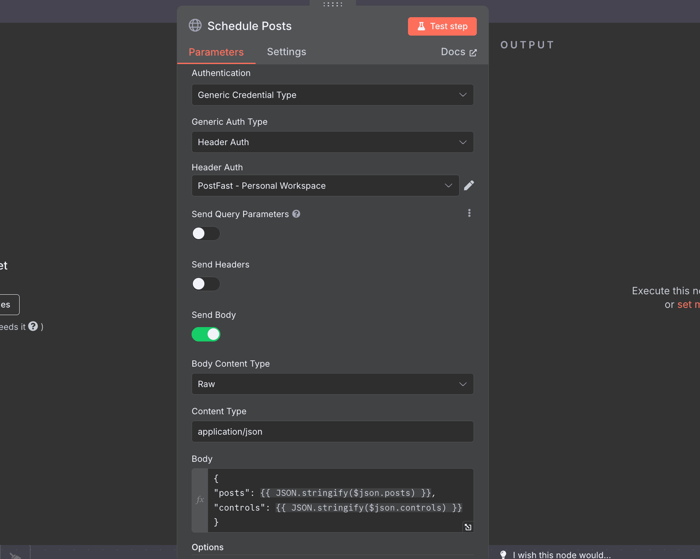Switch to the Parameters tab

point(216,52)
